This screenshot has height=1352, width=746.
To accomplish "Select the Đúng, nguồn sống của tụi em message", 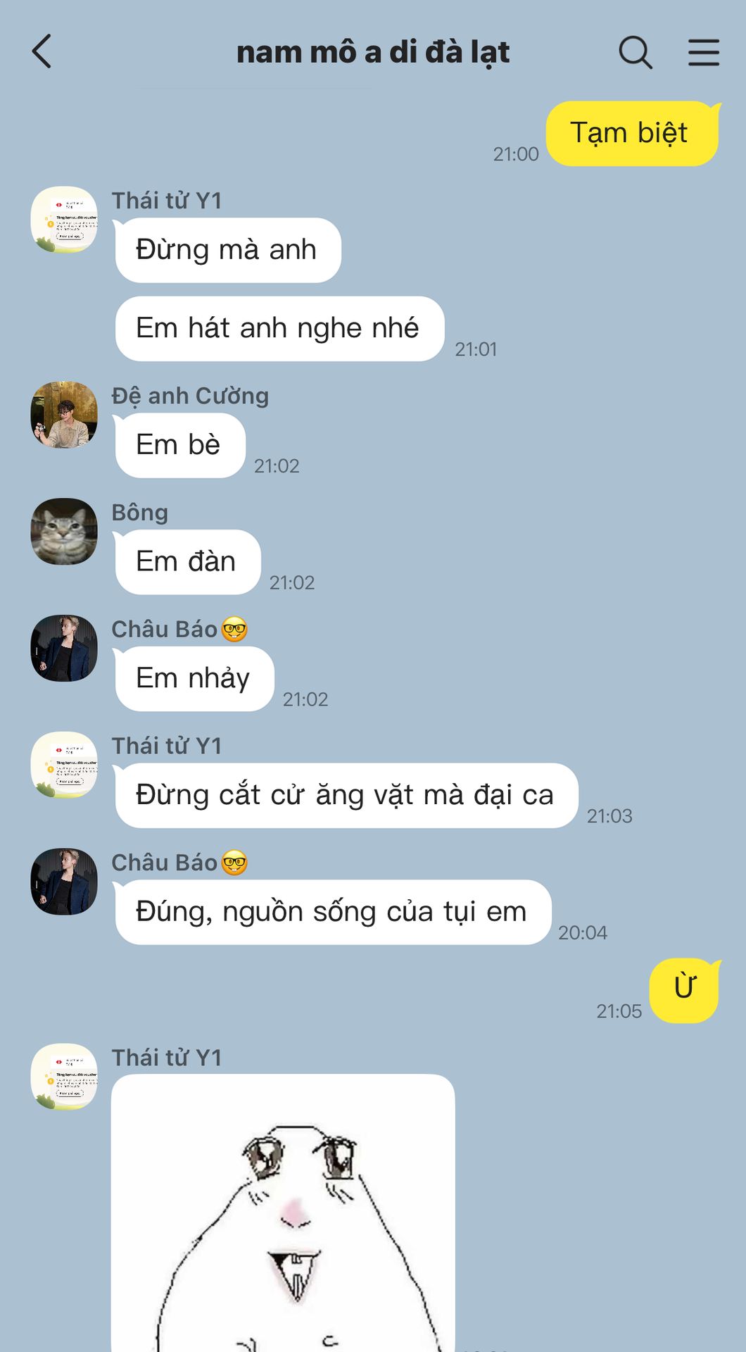I will coord(332,912).
